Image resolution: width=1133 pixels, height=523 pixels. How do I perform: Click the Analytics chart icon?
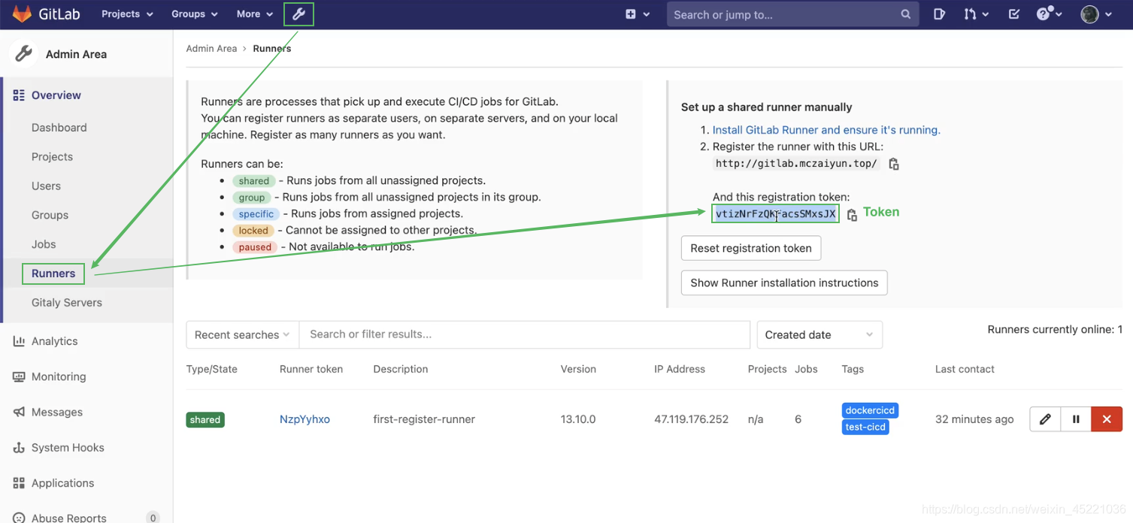click(x=19, y=341)
